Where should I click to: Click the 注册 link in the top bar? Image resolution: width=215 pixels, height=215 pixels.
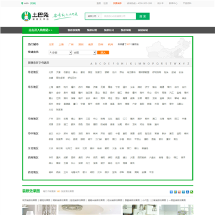106,3
